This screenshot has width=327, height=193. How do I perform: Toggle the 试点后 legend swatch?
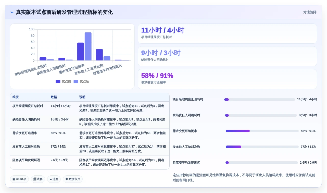click(76, 82)
